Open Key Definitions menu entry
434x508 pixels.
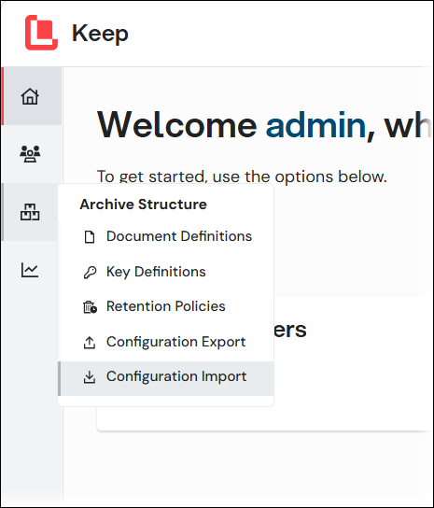[x=167, y=272]
